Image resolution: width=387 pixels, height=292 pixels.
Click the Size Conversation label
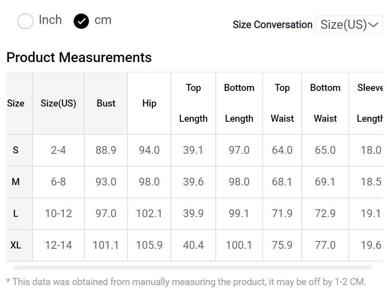[272, 25]
